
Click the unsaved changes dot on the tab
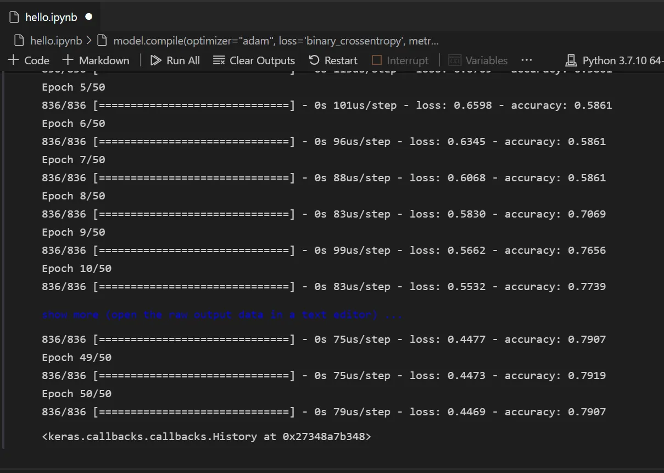[88, 16]
